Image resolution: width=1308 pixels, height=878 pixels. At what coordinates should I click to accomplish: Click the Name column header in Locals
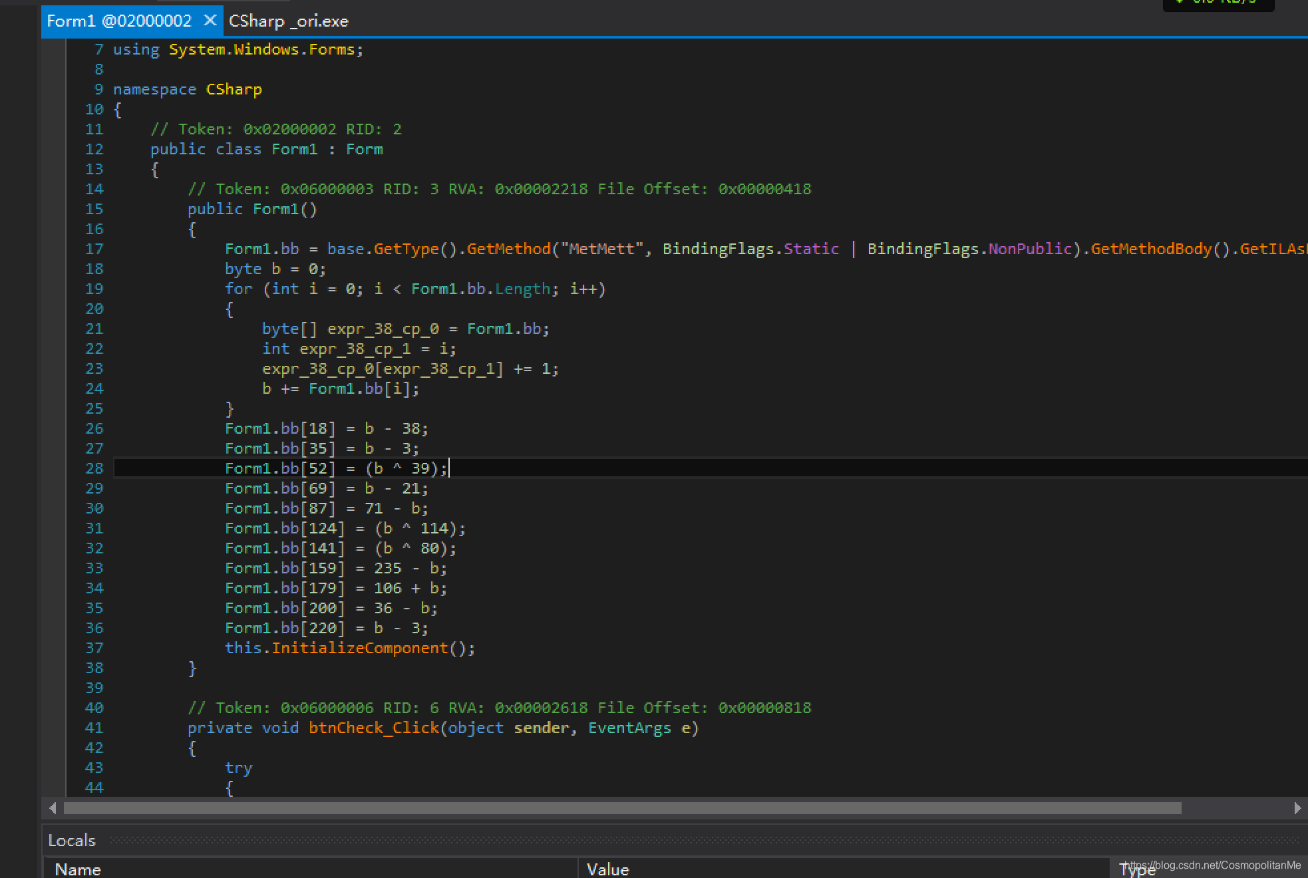click(x=78, y=869)
